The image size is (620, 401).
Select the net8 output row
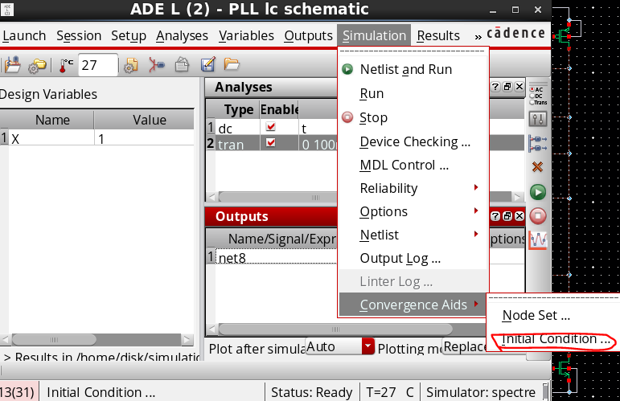pos(277,258)
